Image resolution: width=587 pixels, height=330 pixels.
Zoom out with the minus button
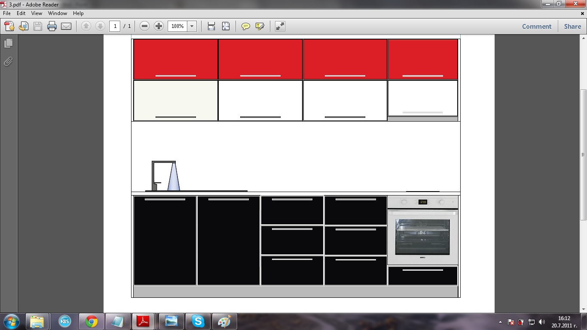[145, 26]
